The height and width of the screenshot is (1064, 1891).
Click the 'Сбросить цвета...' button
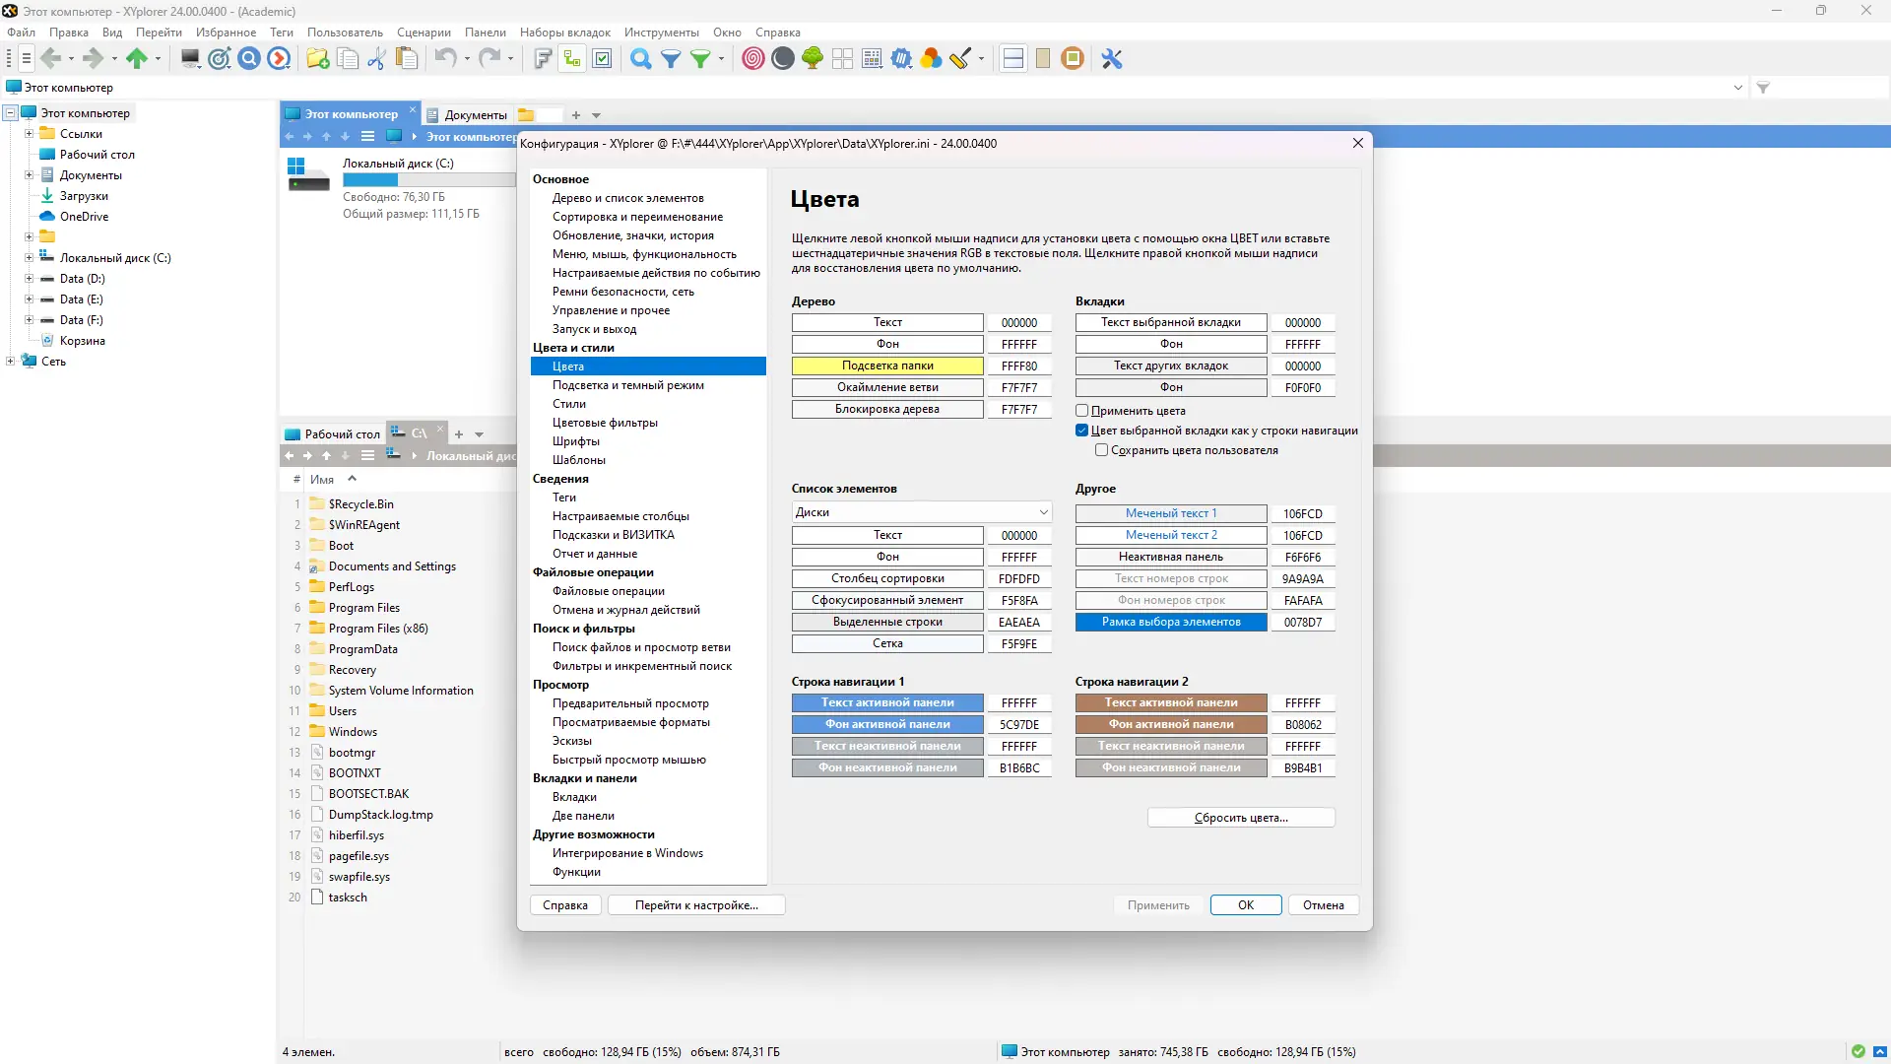click(1241, 818)
